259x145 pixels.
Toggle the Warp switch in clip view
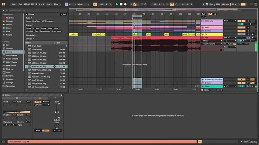(x=38, y=102)
